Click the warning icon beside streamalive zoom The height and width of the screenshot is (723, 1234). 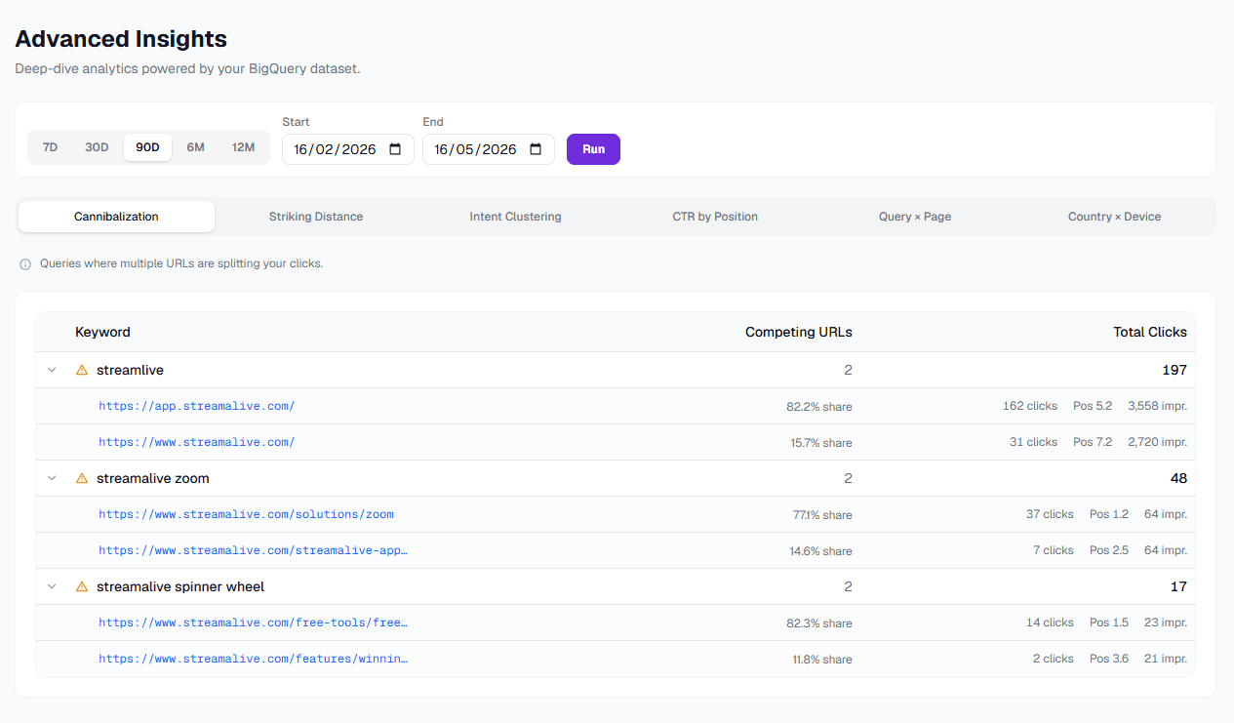tap(82, 478)
